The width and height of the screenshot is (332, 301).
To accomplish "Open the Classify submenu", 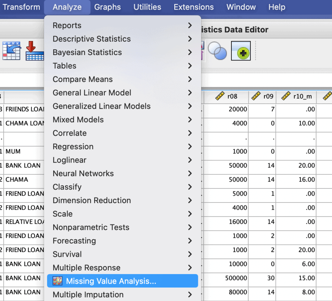I will click(x=123, y=187).
